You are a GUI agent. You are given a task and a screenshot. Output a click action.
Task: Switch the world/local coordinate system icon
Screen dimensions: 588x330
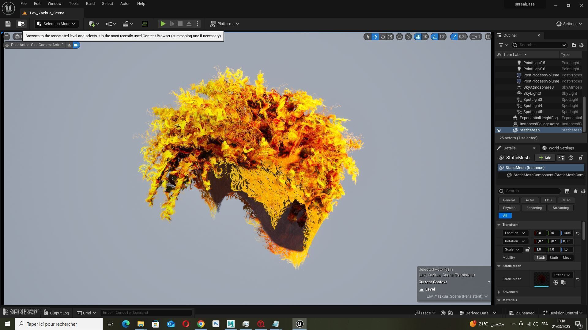coord(399,37)
